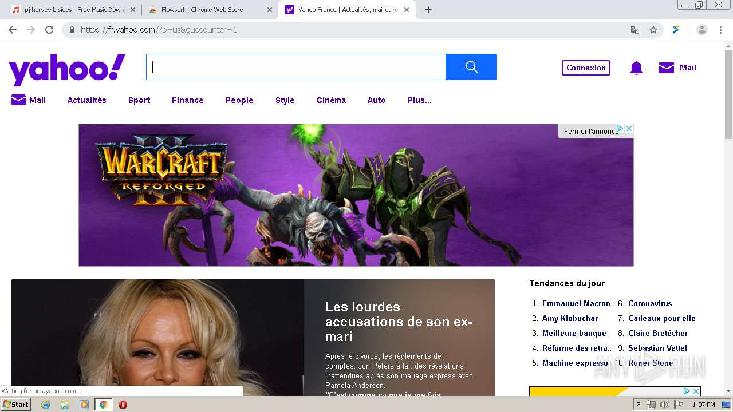Click the scrollbar down arrow
Viewport: 733px width, 412px height.
pos(728,391)
